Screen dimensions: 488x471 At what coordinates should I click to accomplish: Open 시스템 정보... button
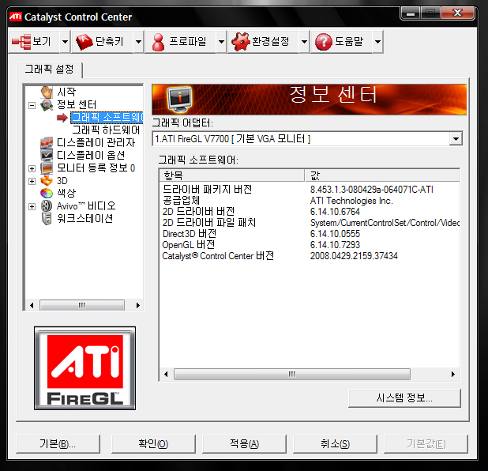[404, 398]
